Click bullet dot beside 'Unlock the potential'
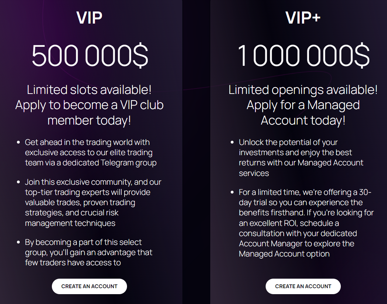 point(232,142)
